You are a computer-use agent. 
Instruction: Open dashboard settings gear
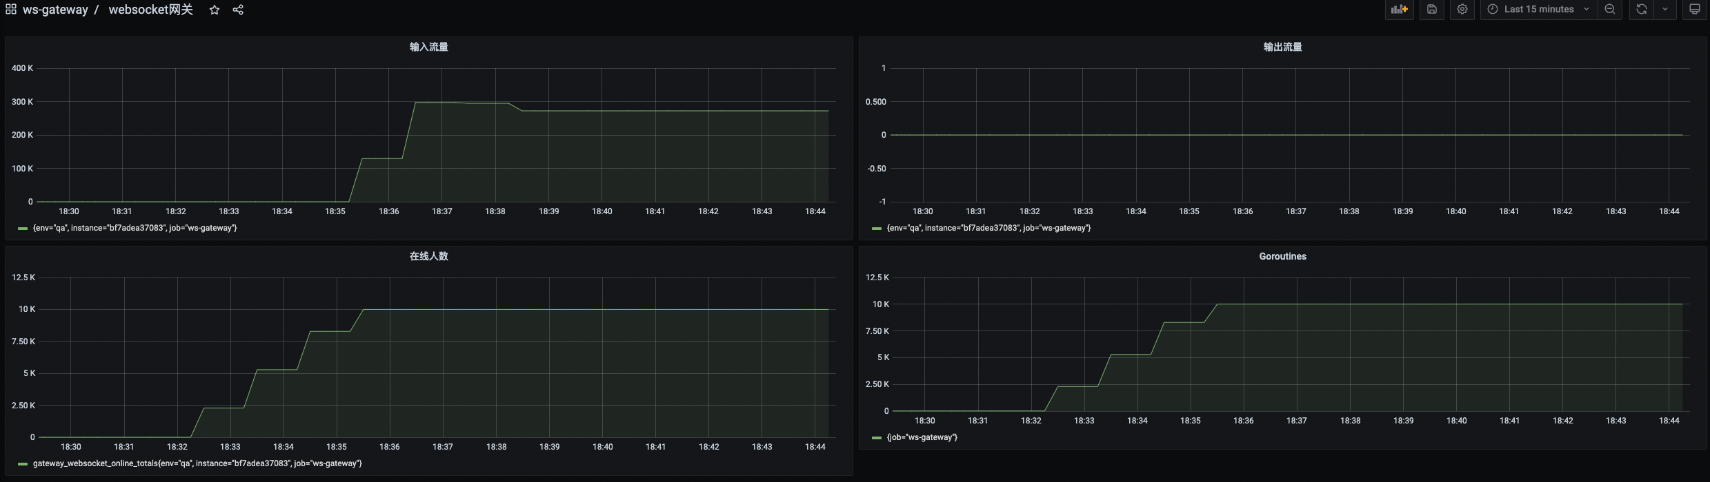[x=1462, y=9]
